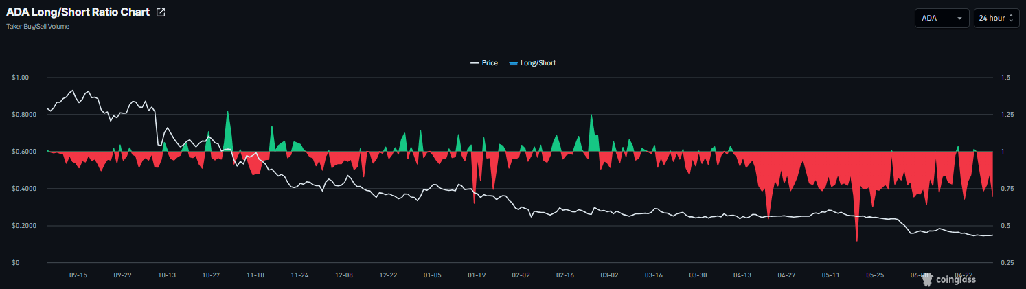Open the chart in a new window icon
This screenshot has height=289, width=1026.
(x=161, y=12)
